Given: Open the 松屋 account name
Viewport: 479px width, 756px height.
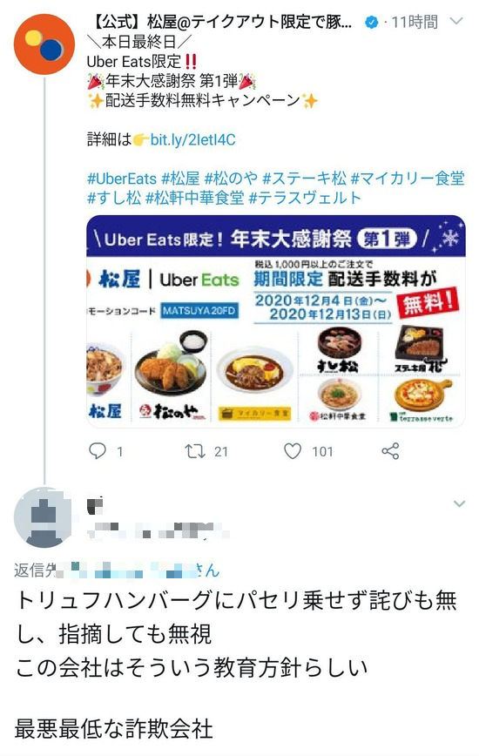Looking at the screenshot, I should pyautogui.click(x=219, y=22).
